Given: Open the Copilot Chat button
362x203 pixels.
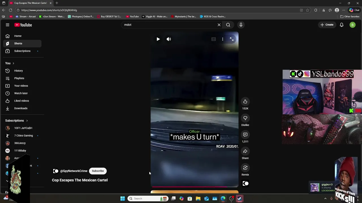Looking at the screenshot, I should 354,10.
